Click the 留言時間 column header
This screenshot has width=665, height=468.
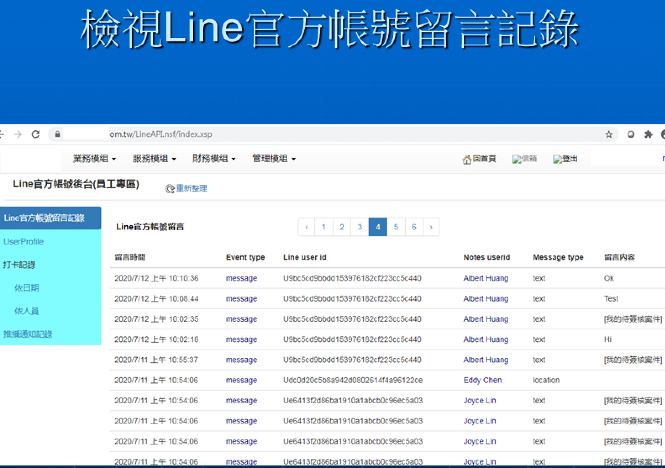coord(130,257)
